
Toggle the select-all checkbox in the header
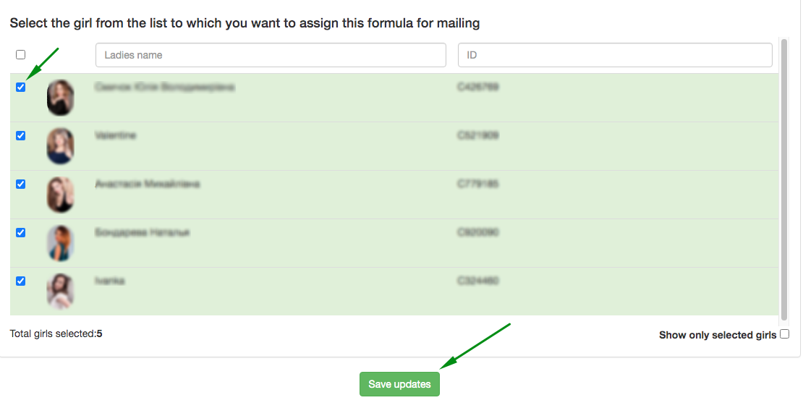[20, 55]
